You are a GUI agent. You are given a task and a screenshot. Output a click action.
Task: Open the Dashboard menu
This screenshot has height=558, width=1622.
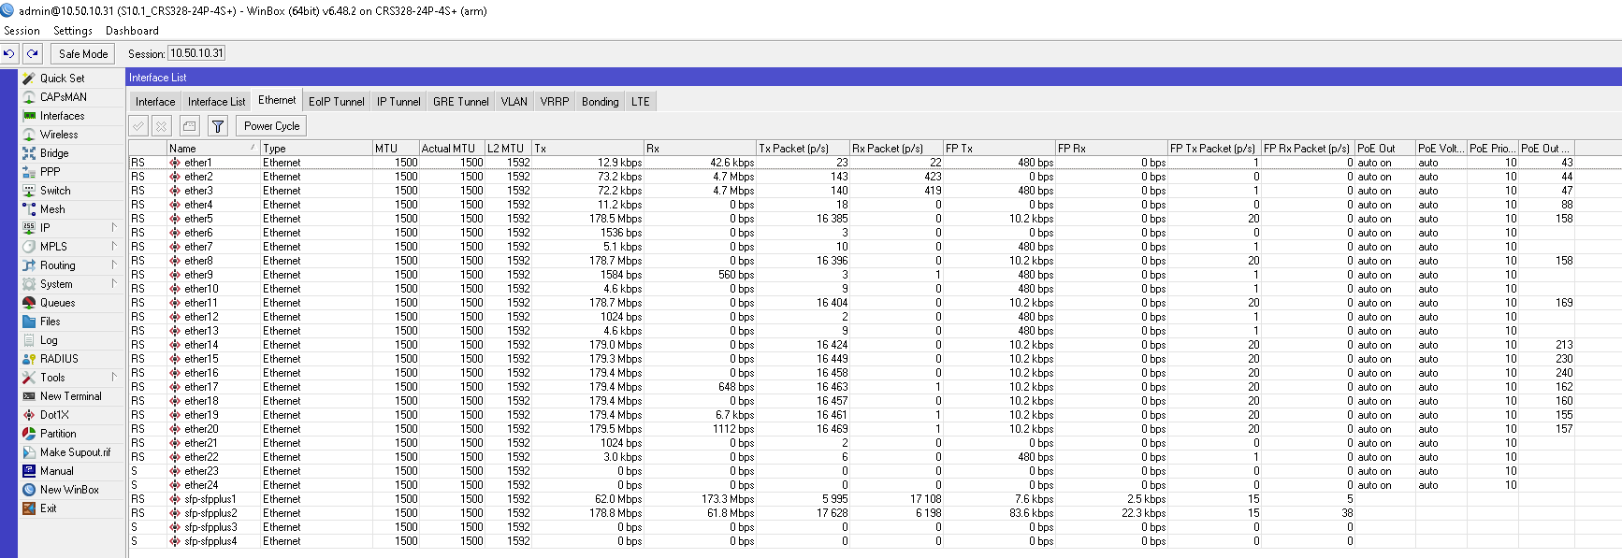point(132,31)
